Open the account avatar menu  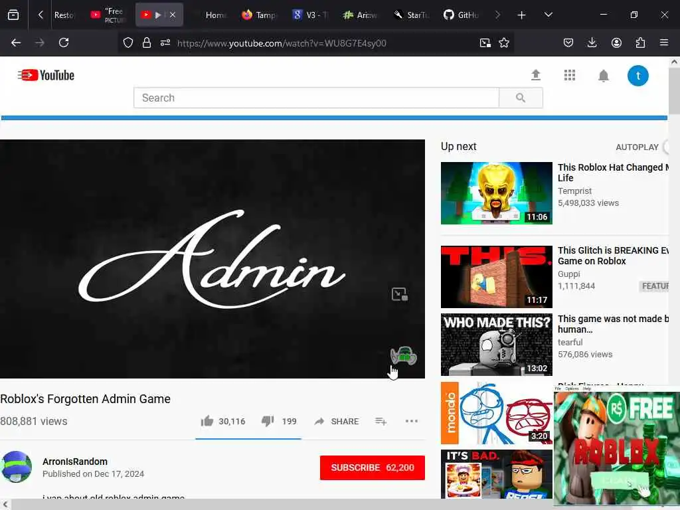point(638,76)
